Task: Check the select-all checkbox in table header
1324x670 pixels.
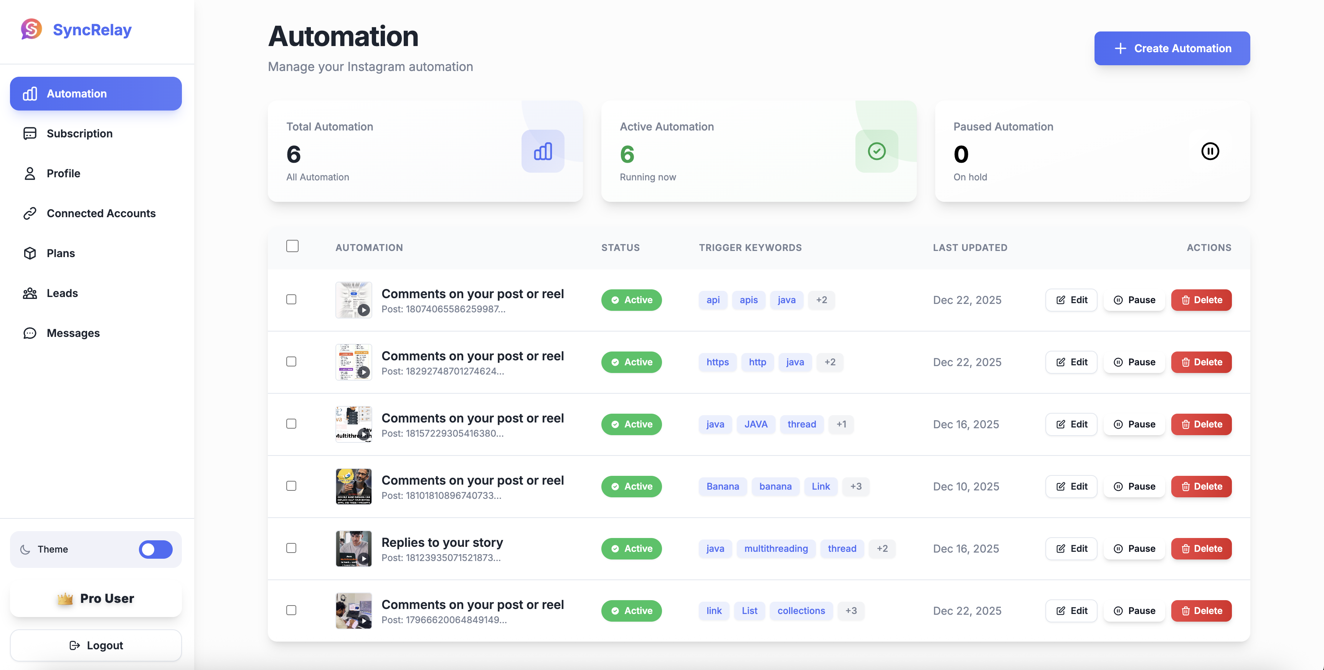Action: [x=292, y=246]
